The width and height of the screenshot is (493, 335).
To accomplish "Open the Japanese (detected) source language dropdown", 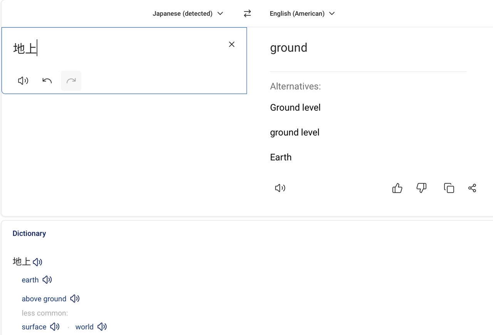I will [188, 13].
